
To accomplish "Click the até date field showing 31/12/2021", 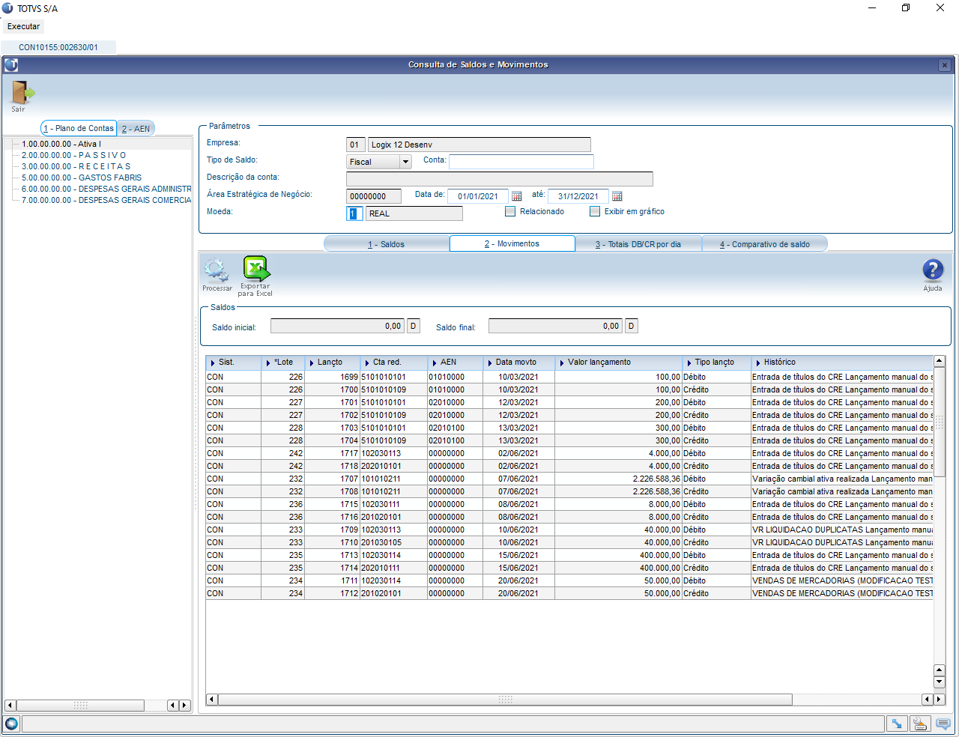I will pos(578,196).
